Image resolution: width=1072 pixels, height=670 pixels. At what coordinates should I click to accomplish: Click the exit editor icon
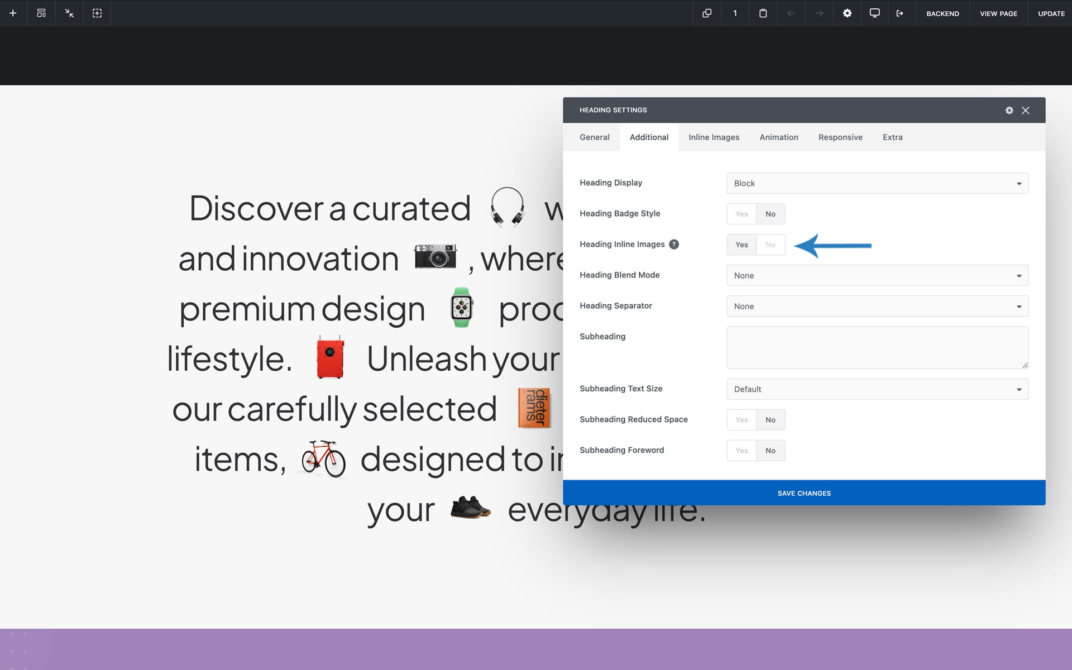pos(900,13)
